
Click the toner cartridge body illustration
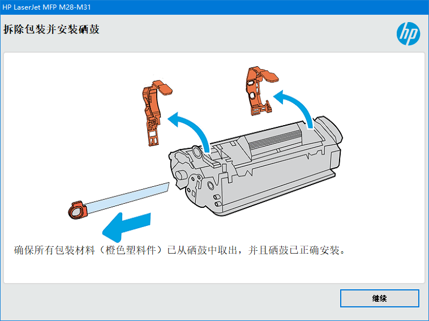256,167
